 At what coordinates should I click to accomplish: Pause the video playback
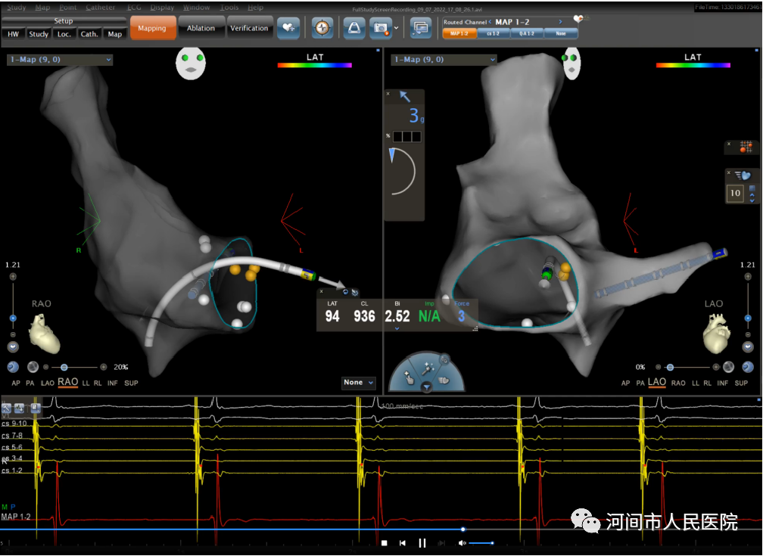(x=422, y=543)
